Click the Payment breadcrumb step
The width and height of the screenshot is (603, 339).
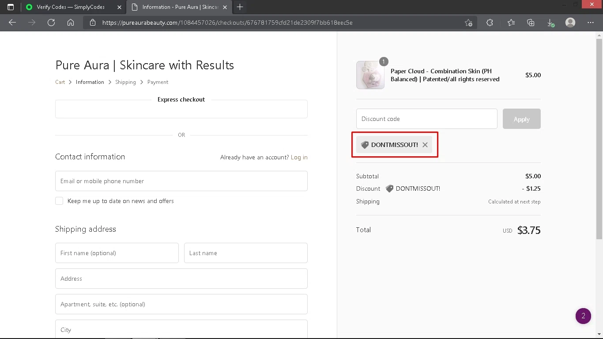[x=158, y=82]
